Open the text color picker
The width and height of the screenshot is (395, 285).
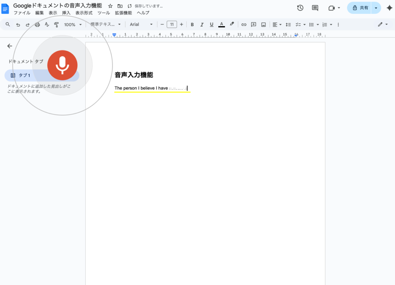[221, 25]
